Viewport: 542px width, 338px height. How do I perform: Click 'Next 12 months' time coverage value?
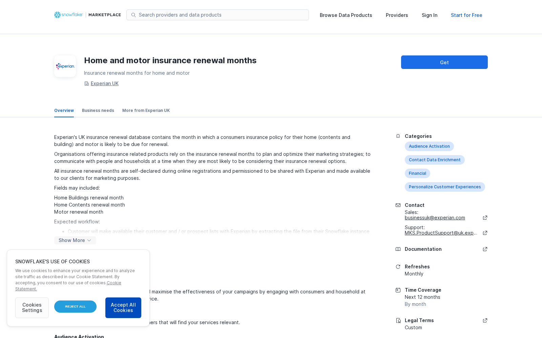pyautogui.click(x=422, y=297)
